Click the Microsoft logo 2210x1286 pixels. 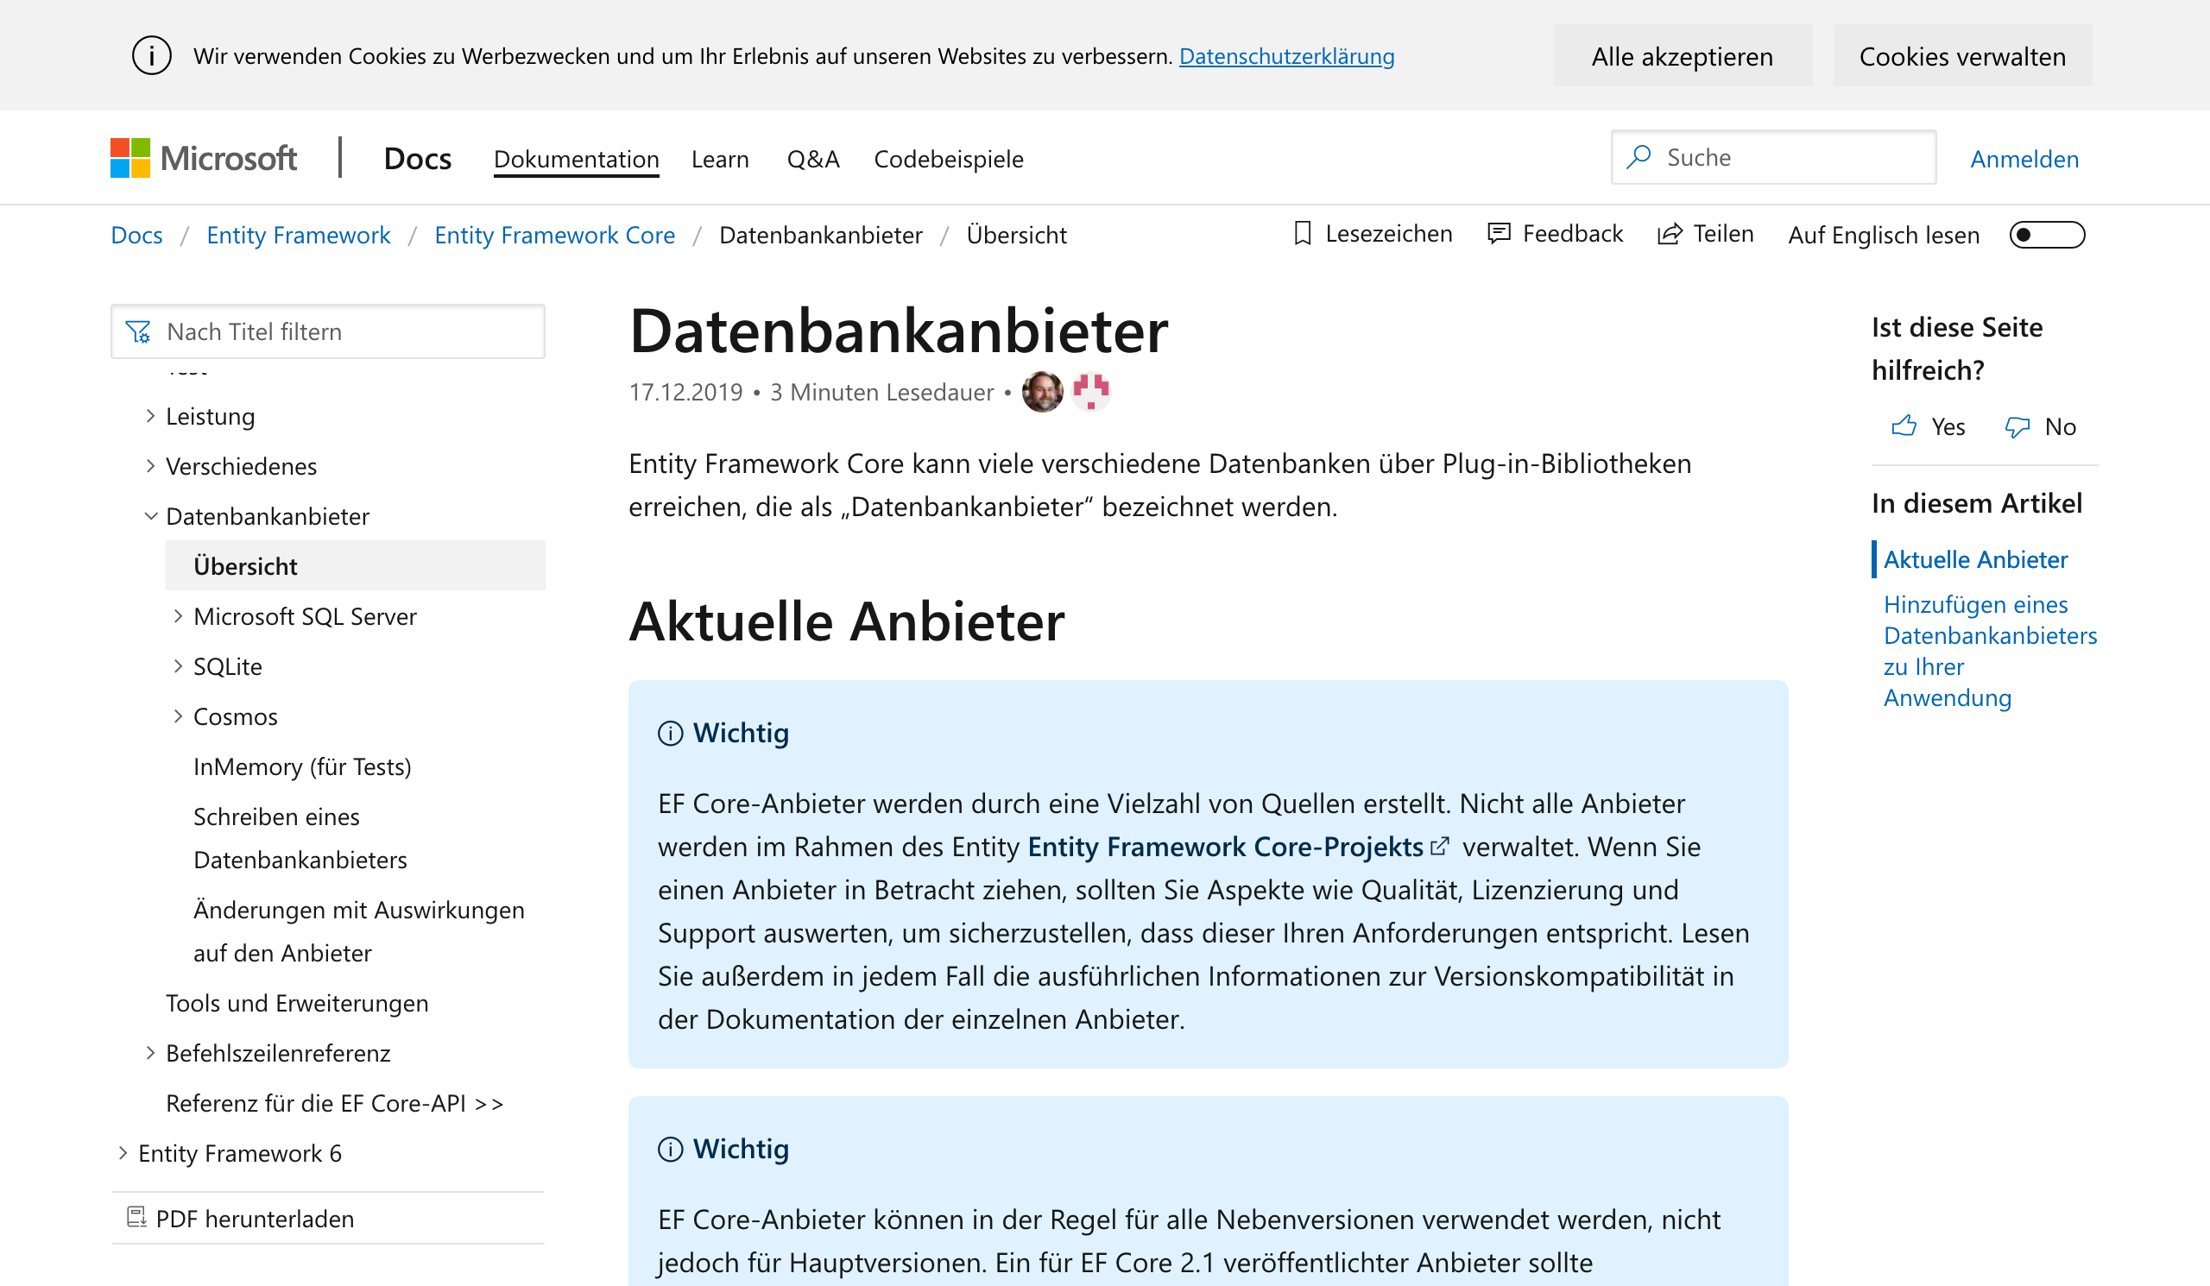[204, 159]
